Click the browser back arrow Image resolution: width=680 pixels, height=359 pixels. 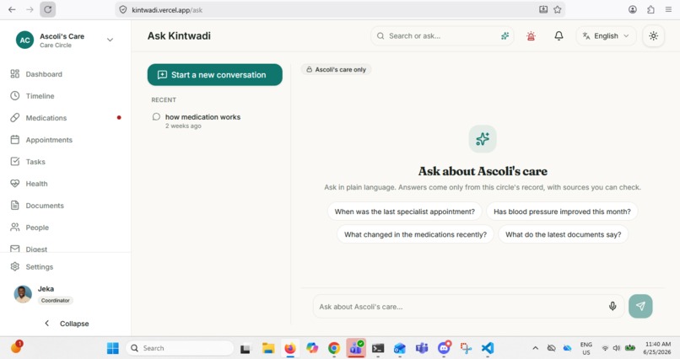point(12,9)
